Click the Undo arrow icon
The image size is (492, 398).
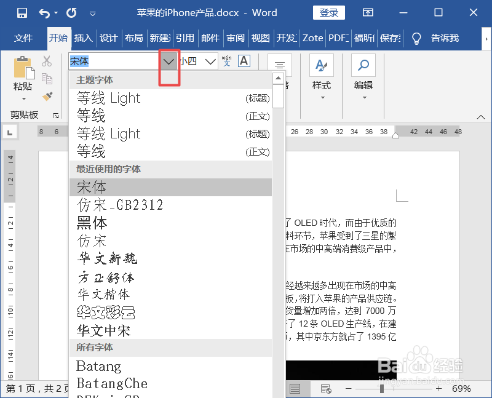(44, 13)
